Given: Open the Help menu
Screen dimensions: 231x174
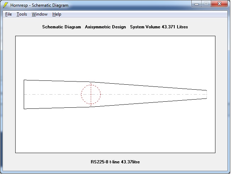Looking at the screenshot, I should click(57, 14).
